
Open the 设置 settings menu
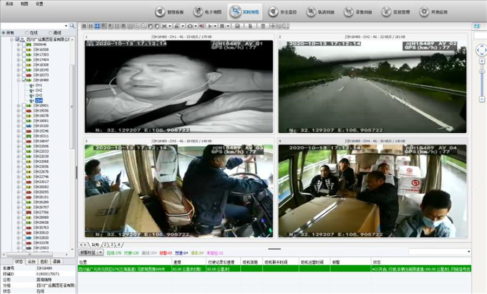[39, 3]
